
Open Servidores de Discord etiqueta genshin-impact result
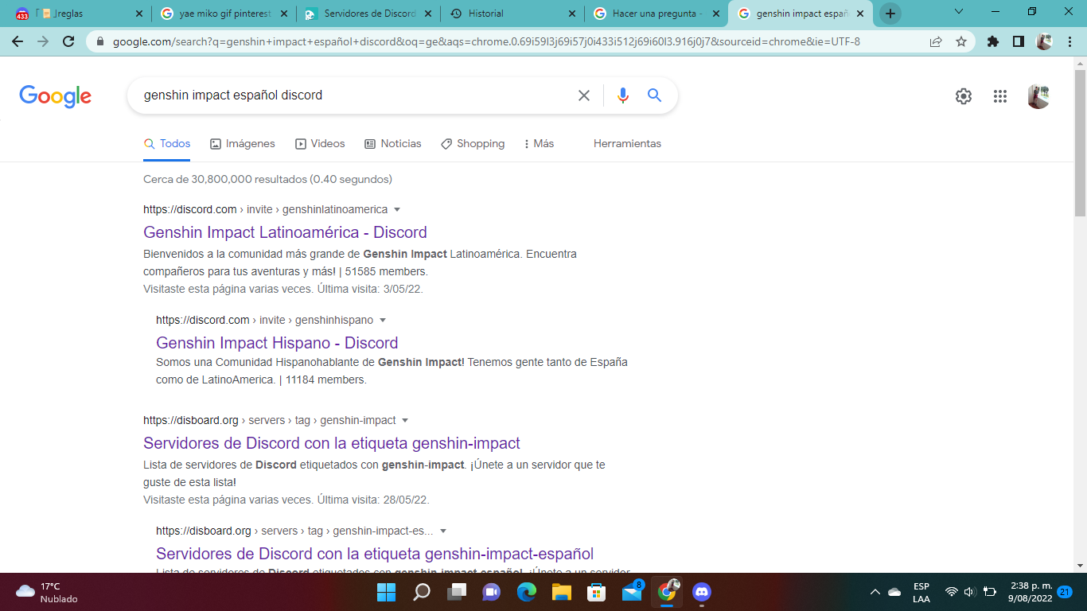coord(332,443)
